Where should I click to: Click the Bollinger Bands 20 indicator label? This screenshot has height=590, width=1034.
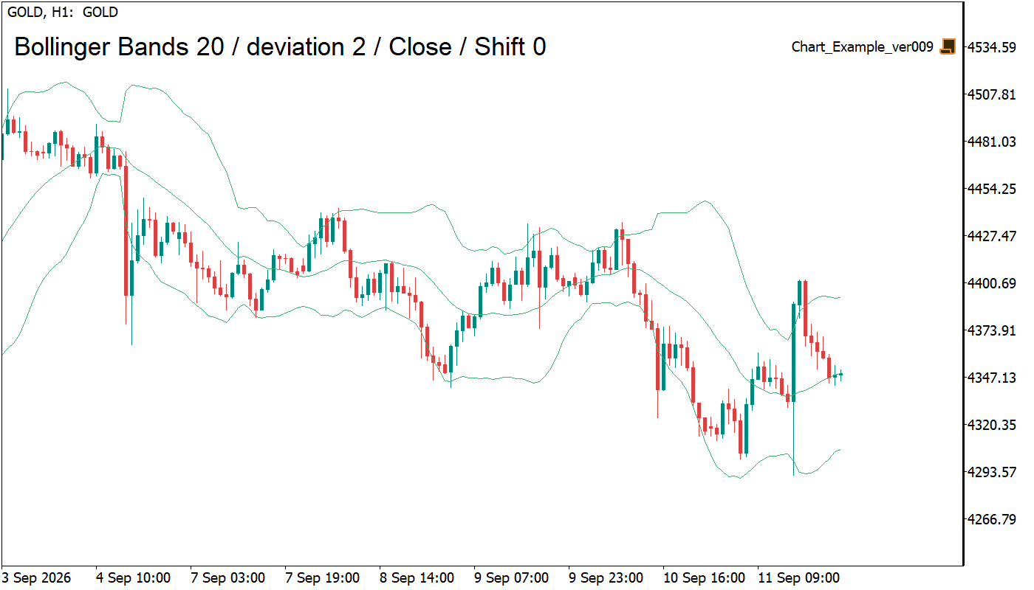(281, 47)
